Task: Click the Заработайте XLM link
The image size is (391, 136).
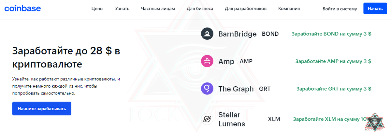Action: (330, 119)
